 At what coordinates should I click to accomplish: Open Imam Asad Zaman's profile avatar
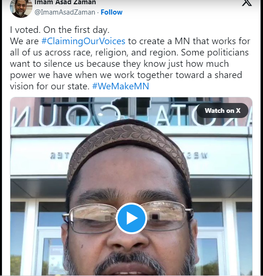pos(21,8)
